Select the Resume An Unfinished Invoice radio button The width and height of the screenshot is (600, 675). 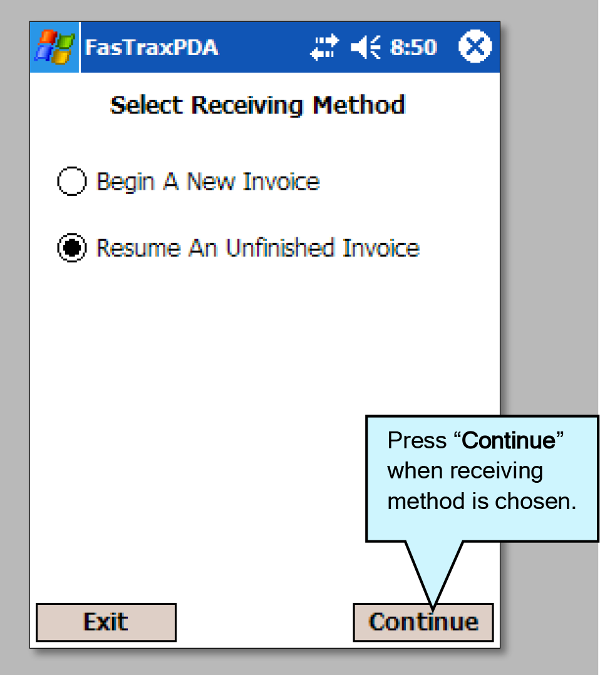(x=72, y=247)
